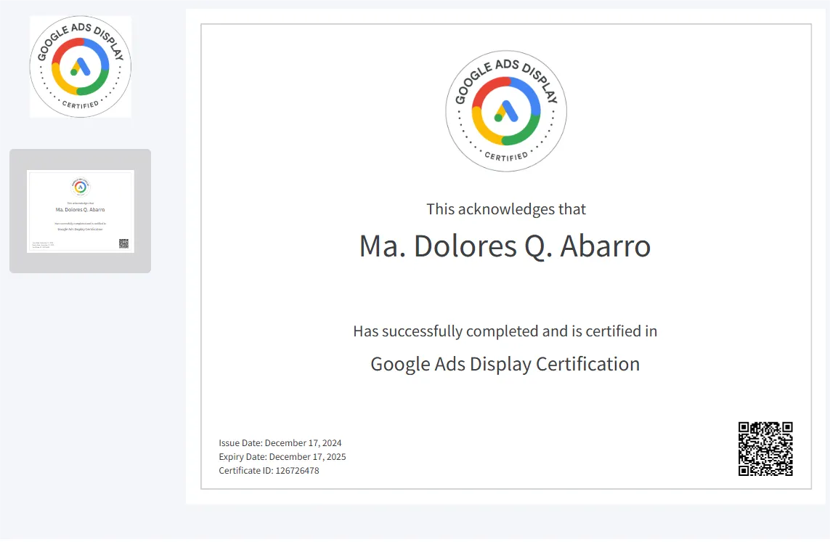
Task: Click the Issue Date: December 17, 2024 line
Action: pyautogui.click(x=280, y=443)
